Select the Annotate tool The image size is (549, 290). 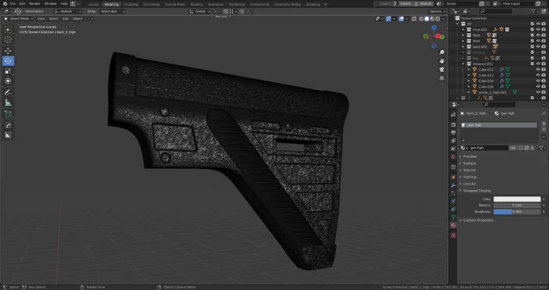click(8, 93)
